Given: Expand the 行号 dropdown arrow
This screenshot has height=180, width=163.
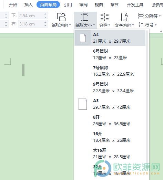Looking at the screenshot, I should tap(155, 25).
